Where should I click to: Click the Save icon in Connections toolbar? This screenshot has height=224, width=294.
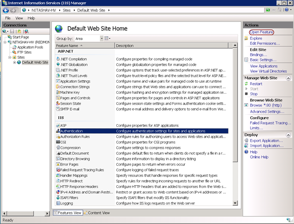click(x=12, y=31)
